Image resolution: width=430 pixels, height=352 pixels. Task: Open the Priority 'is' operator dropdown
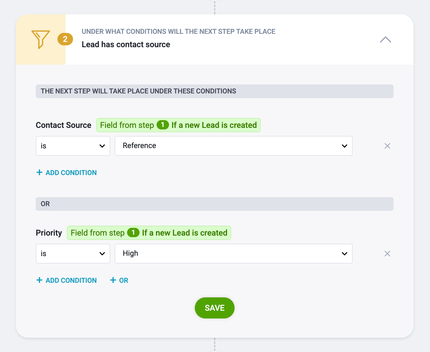[73, 254]
